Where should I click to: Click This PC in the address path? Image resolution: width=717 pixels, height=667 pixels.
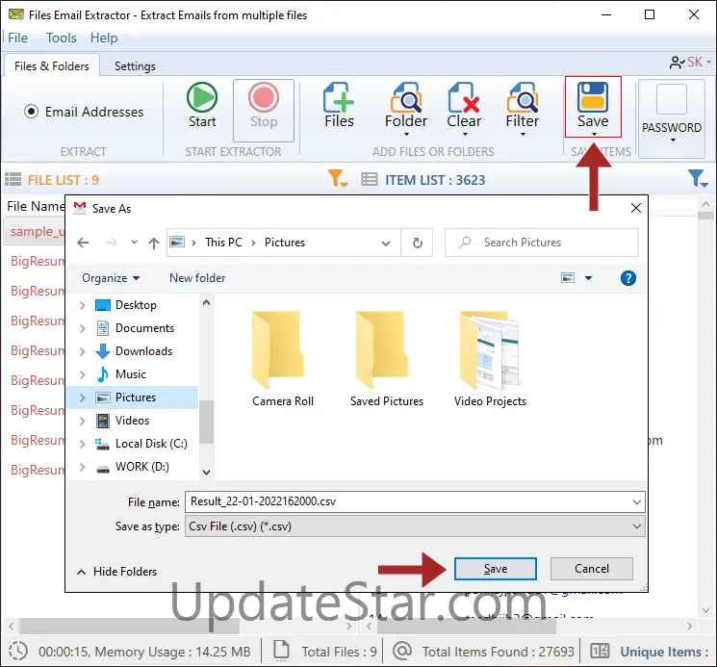tap(223, 243)
